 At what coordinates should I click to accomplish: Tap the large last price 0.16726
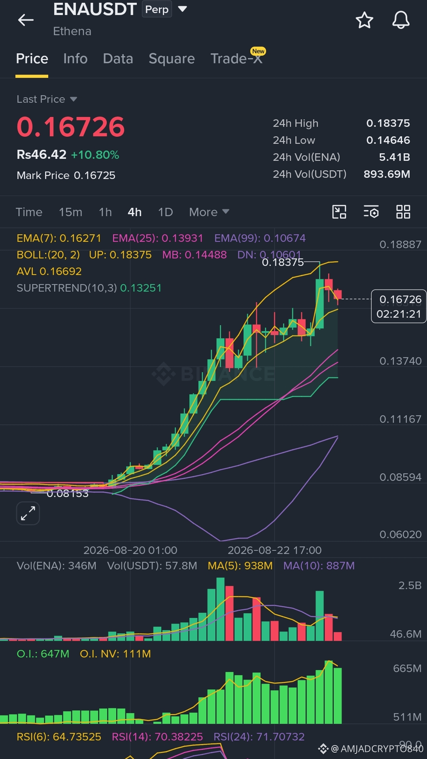[x=71, y=127]
